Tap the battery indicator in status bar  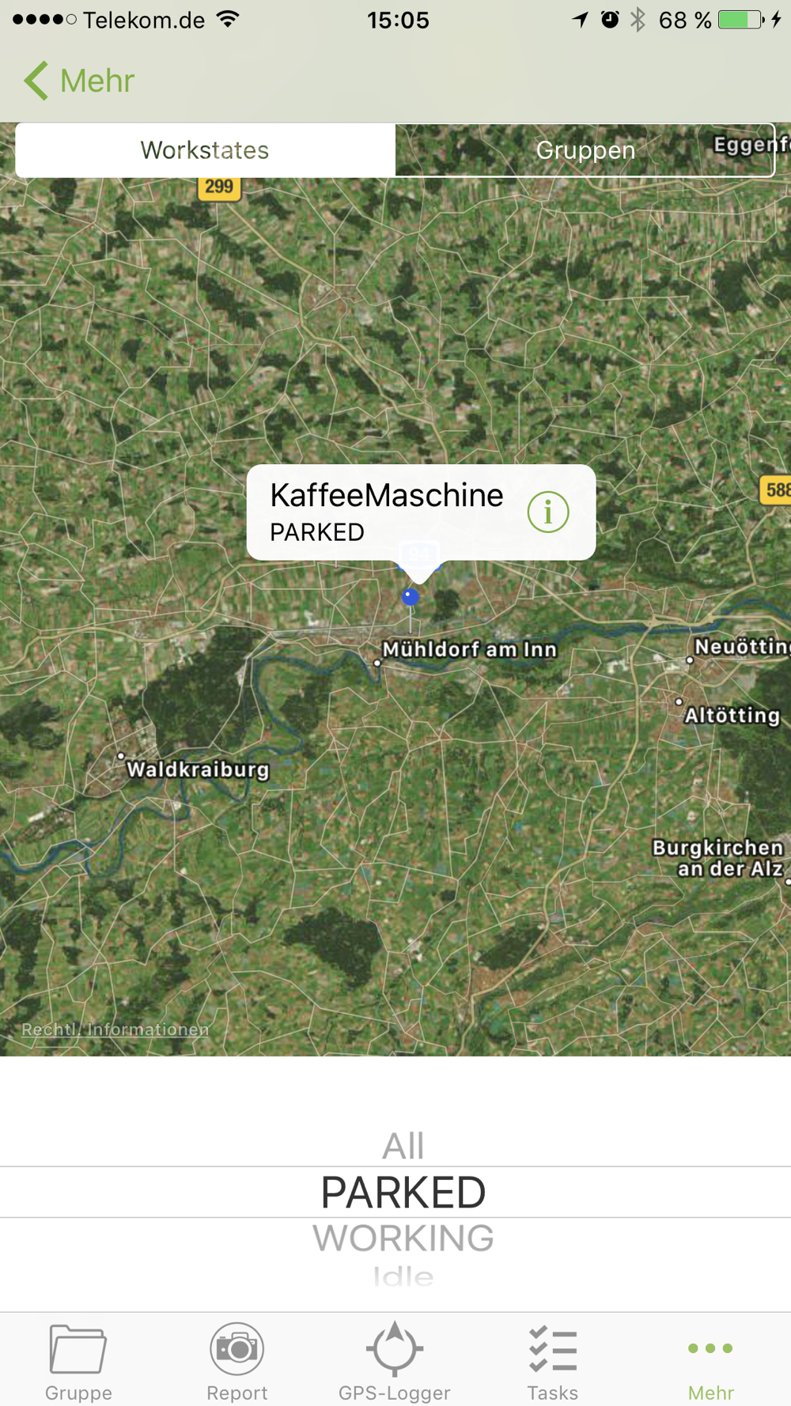[x=740, y=20]
